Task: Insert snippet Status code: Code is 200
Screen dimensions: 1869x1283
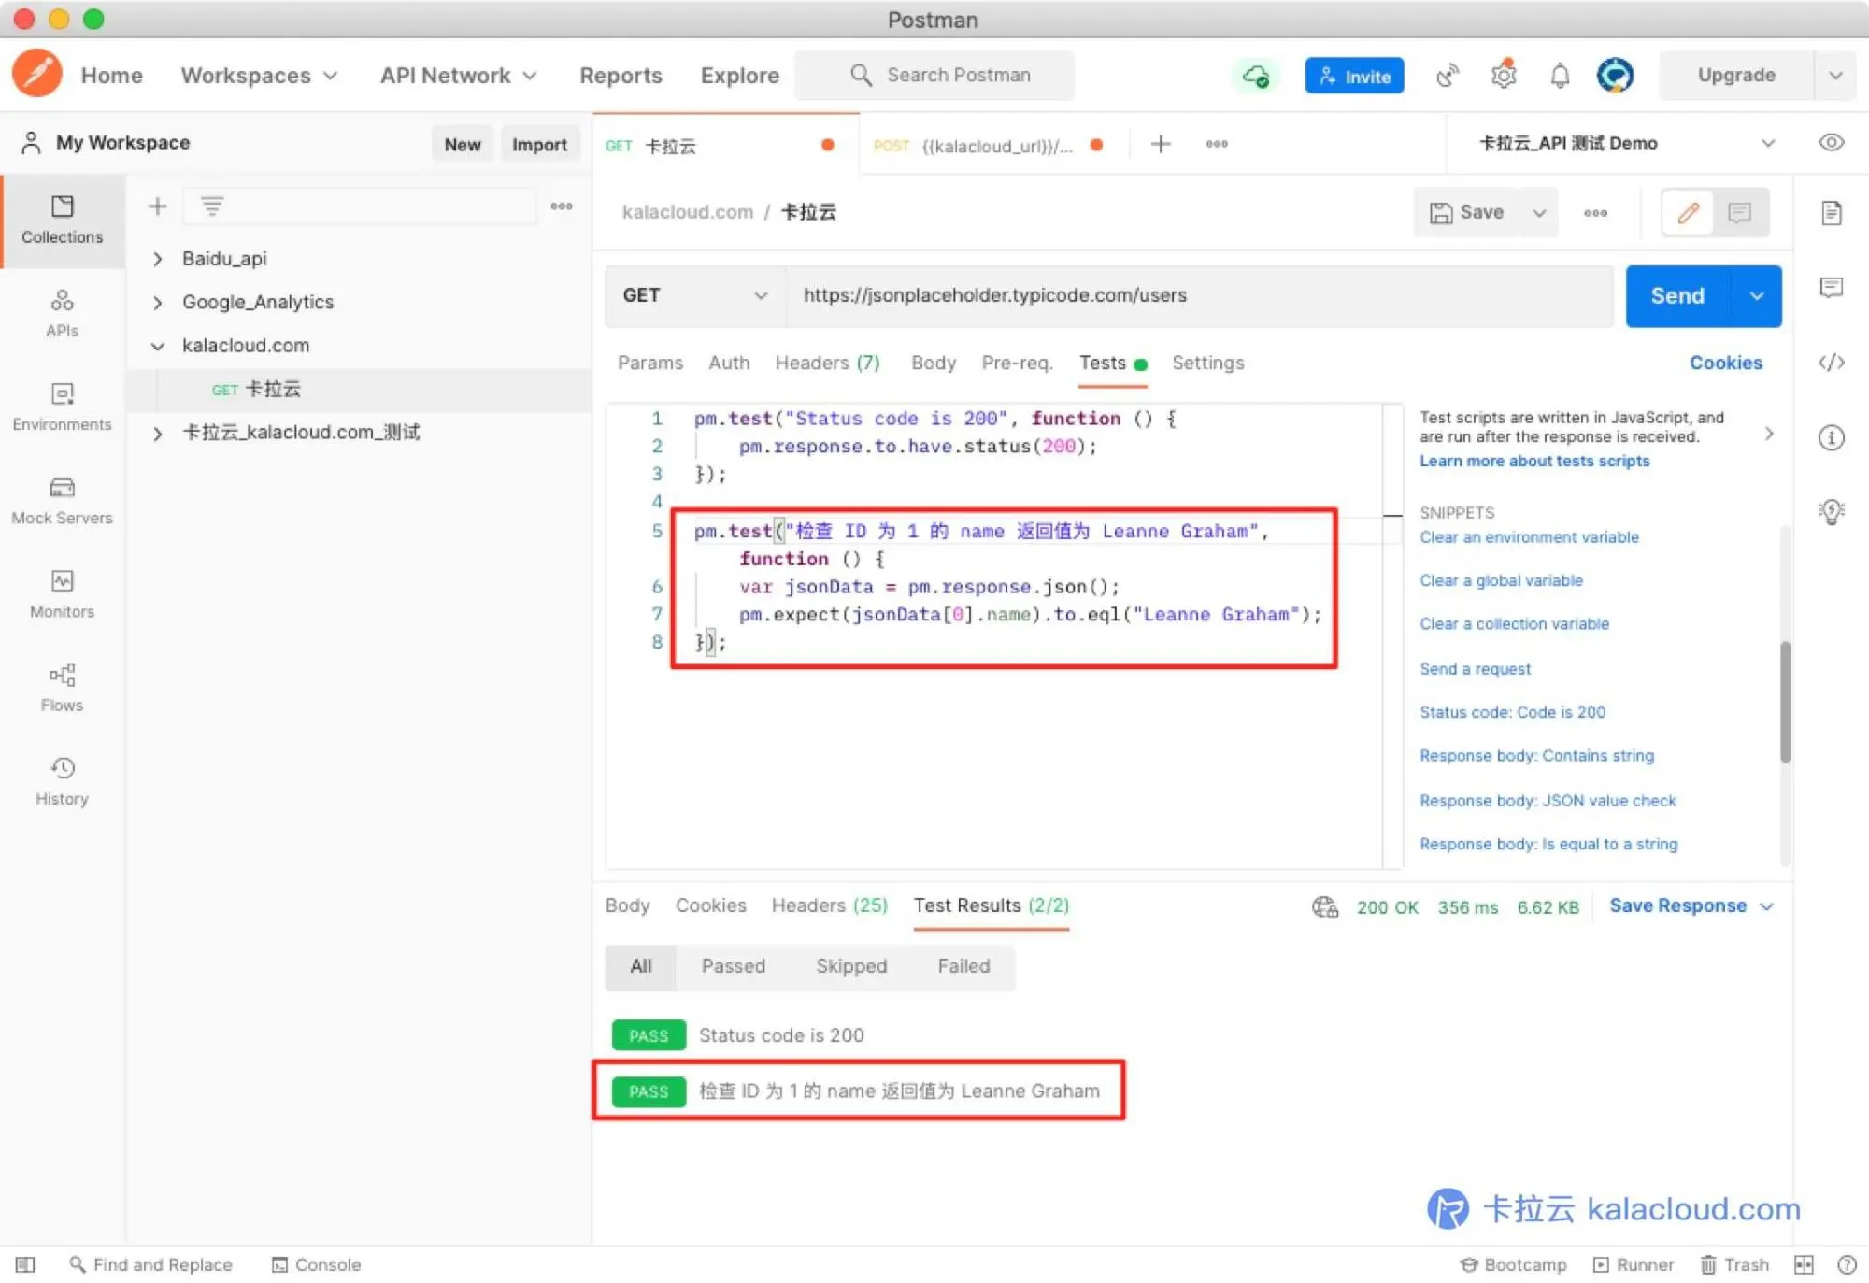Action: [x=1512, y=712]
